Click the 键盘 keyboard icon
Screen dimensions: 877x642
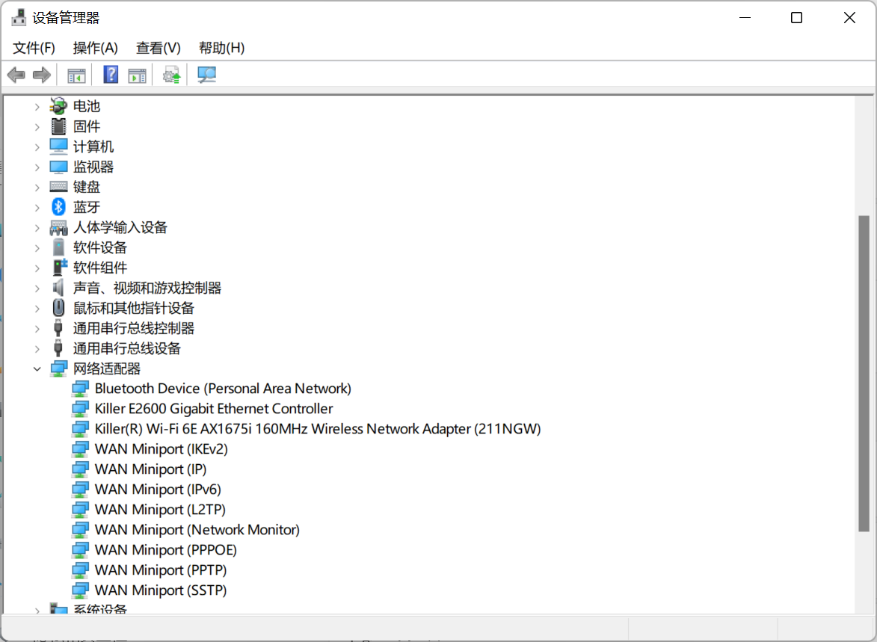[x=58, y=186]
